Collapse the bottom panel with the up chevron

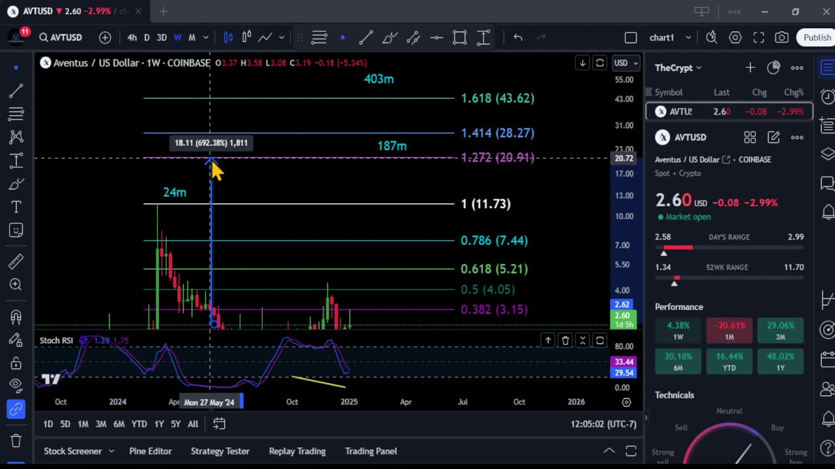[609, 451]
